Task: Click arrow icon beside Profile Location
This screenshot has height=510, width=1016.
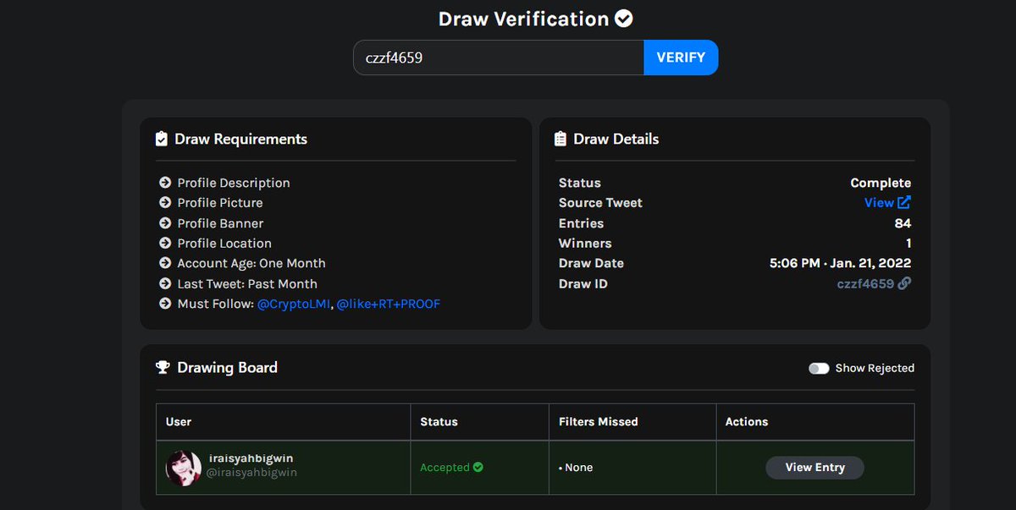Action: tap(165, 244)
